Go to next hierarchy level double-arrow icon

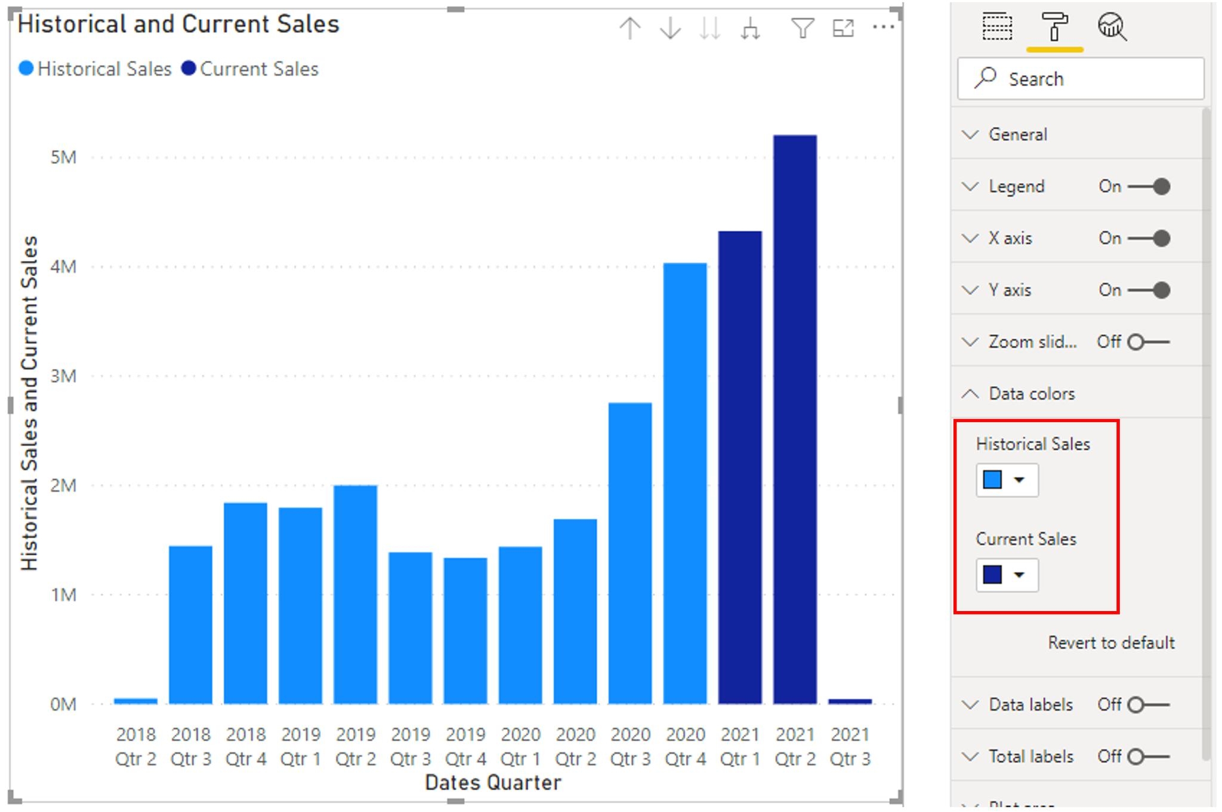coord(710,28)
